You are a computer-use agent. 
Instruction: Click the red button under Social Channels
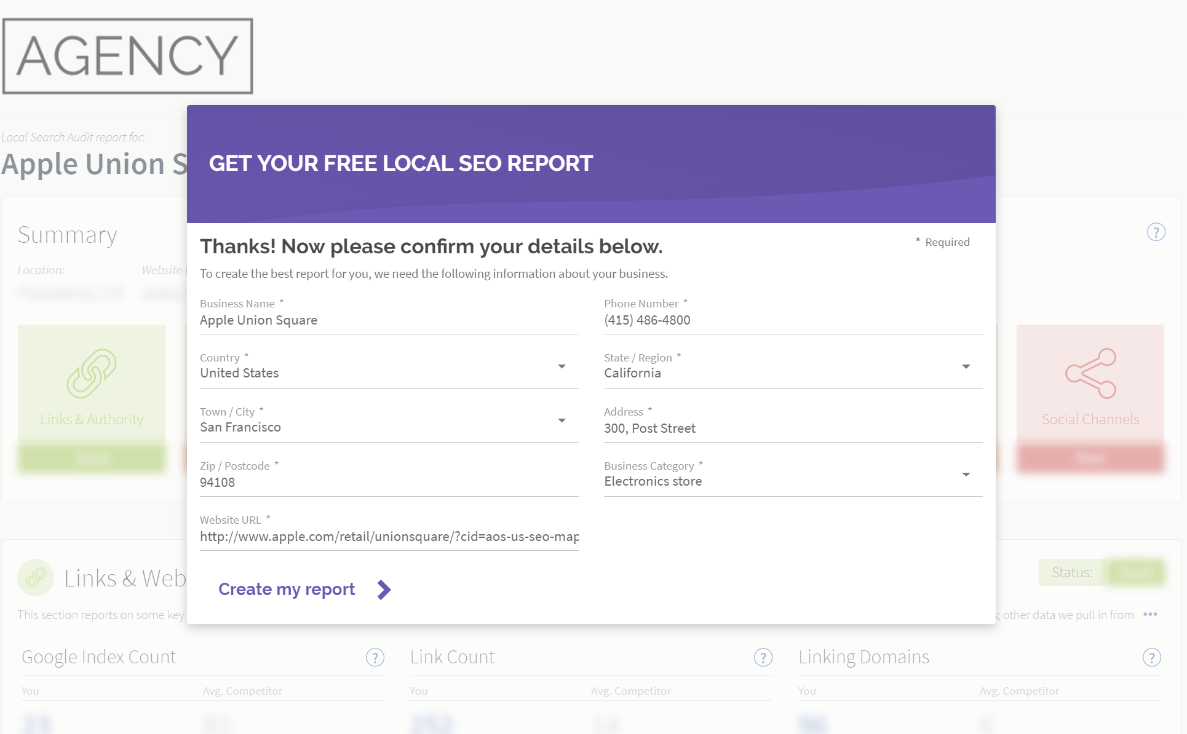click(x=1090, y=458)
